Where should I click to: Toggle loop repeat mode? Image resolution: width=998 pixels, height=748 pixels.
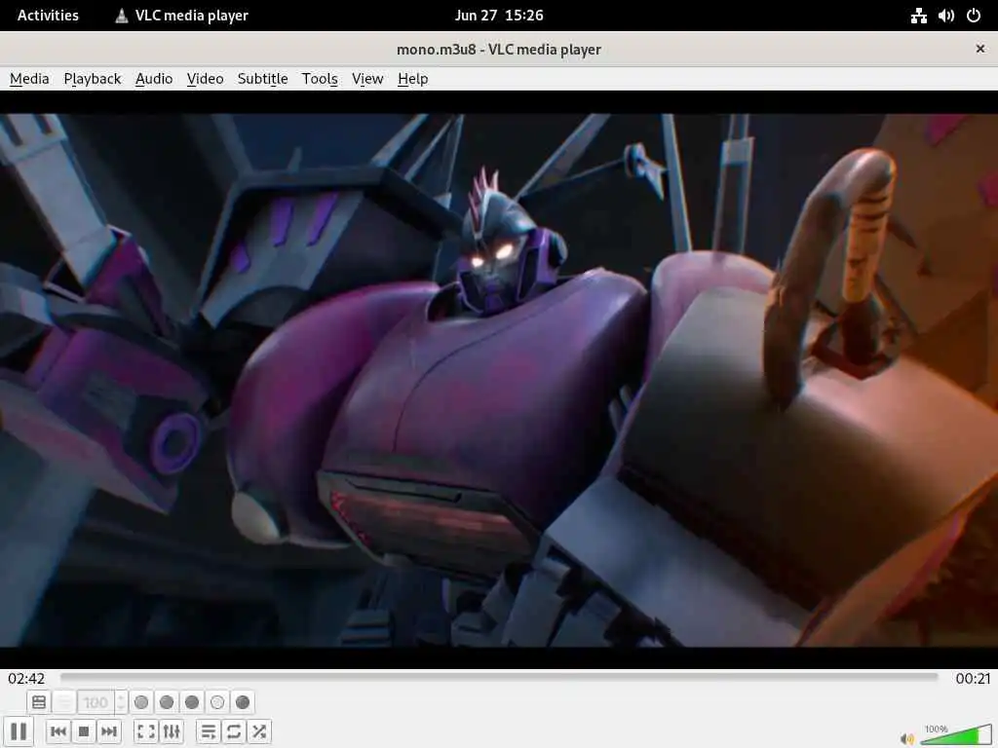point(234,731)
